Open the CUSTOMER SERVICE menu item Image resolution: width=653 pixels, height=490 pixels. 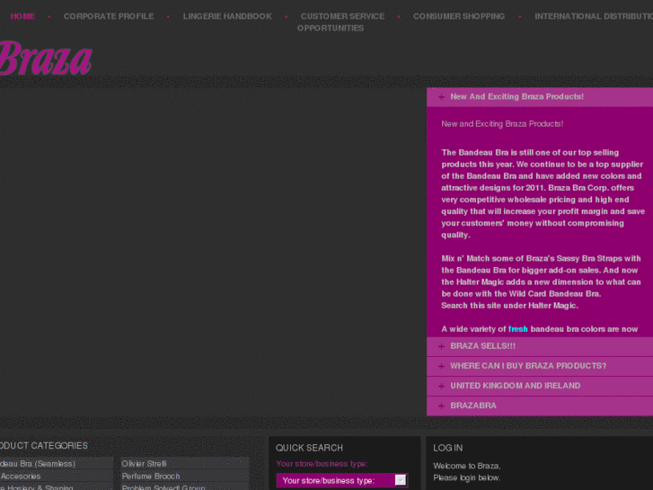click(x=343, y=16)
